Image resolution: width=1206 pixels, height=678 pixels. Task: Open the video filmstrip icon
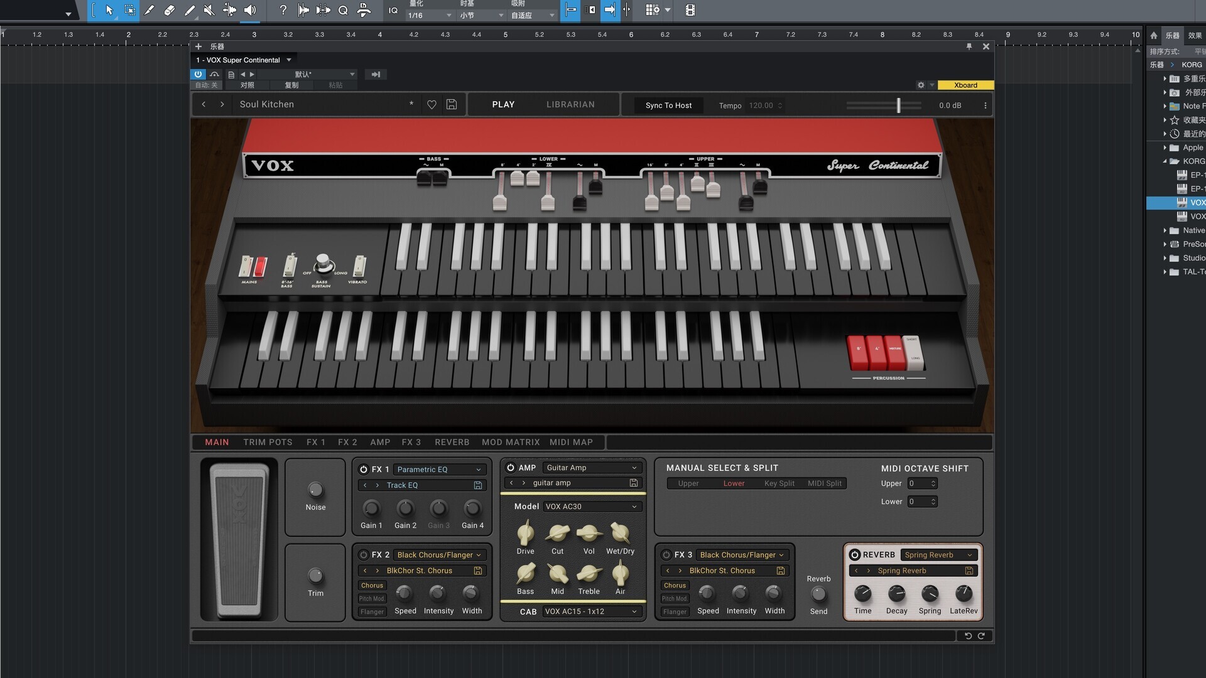690,10
